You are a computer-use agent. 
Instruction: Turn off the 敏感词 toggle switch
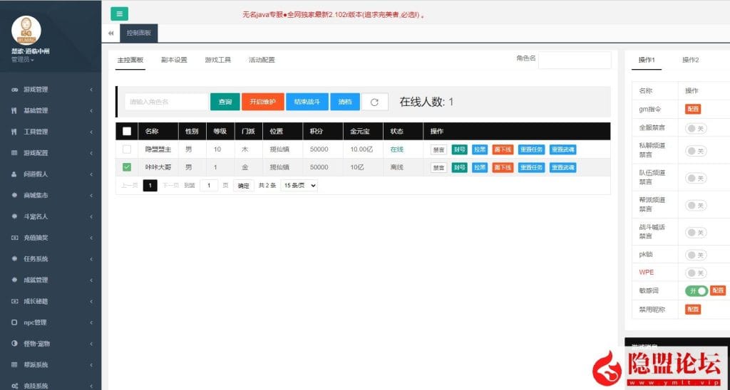(x=696, y=290)
